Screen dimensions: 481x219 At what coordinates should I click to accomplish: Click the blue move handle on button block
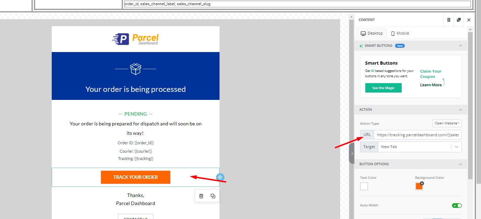coord(220,177)
